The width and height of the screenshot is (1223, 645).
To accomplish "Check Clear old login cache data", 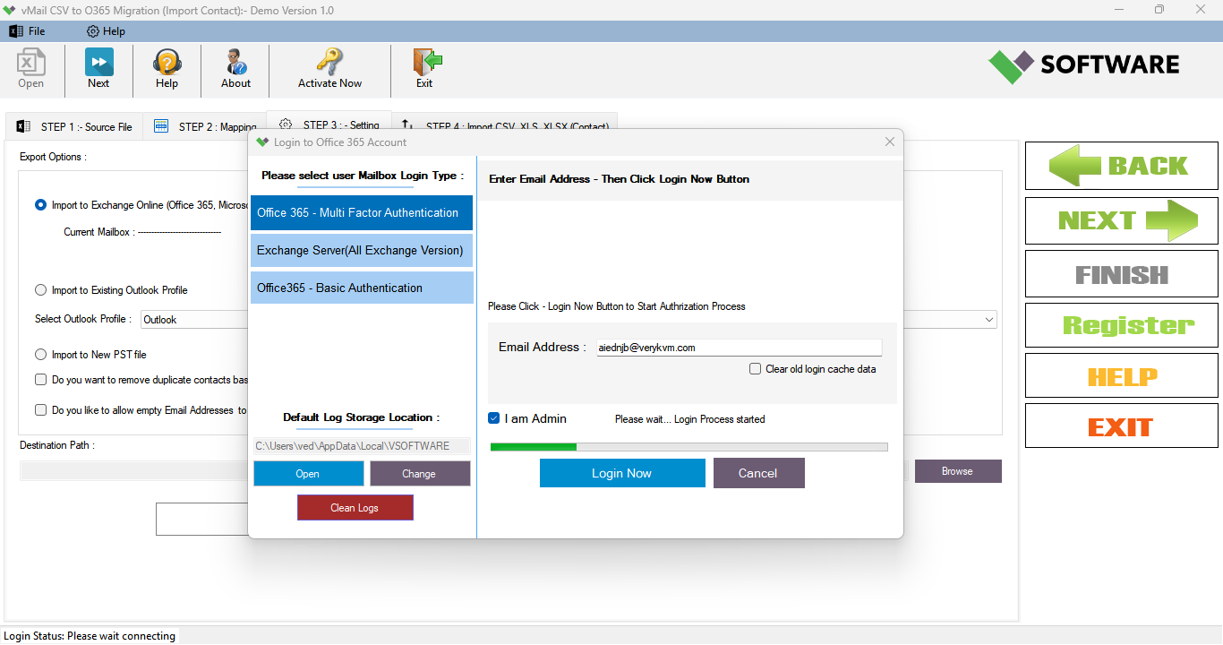I will point(756,369).
